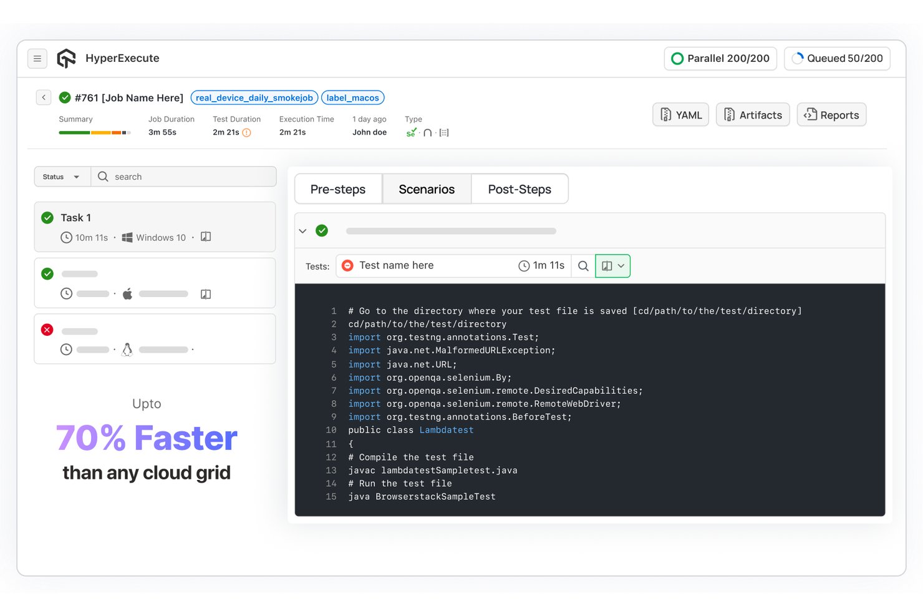923x616 pixels.
Task: Click the green Parallel ring icon
Action: coord(677,59)
